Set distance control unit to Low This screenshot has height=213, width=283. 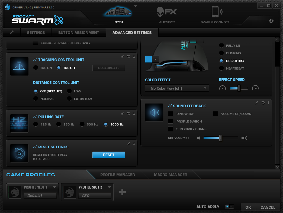69,91
